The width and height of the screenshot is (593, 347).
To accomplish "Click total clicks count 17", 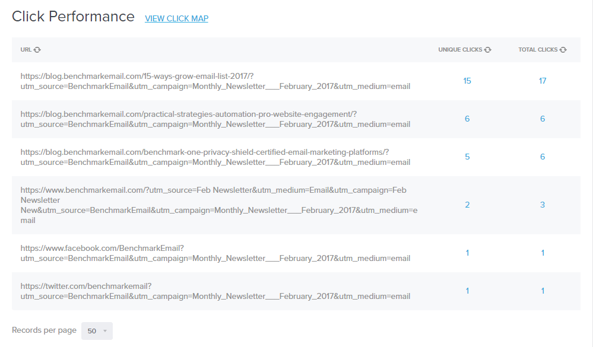I will coord(543,81).
